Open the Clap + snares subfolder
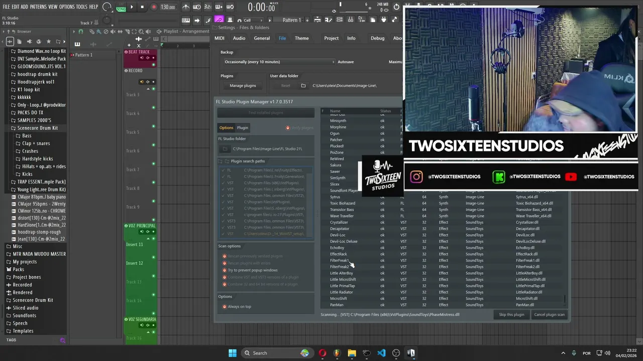The image size is (643, 361). (x=36, y=143)
